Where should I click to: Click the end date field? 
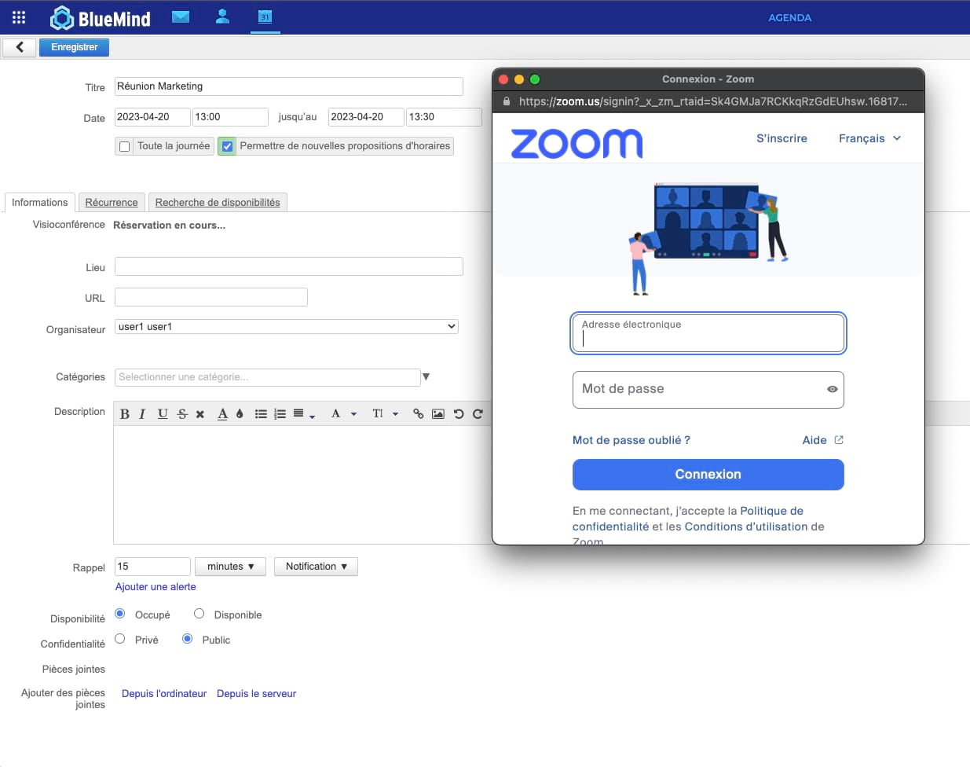click(366, 117)
